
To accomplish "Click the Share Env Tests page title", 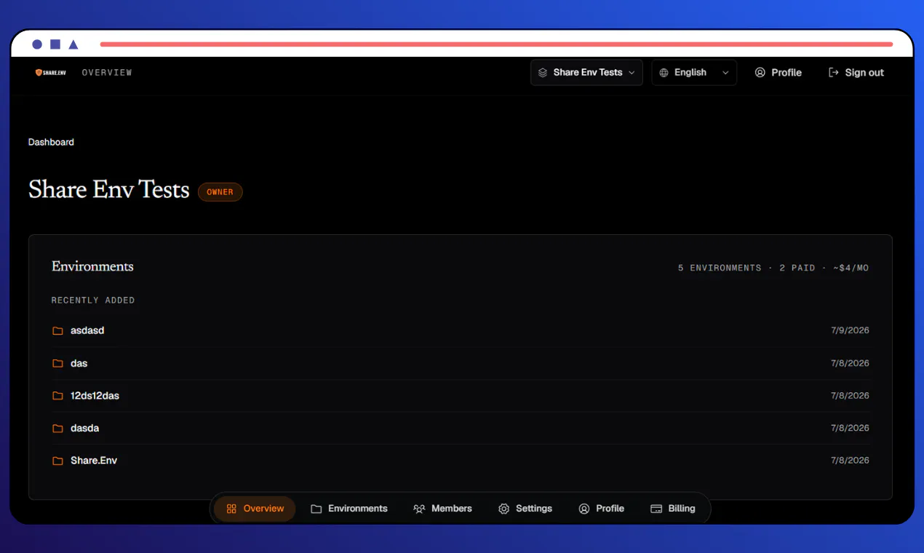I will pyautogui.click(x=109, y=190).
